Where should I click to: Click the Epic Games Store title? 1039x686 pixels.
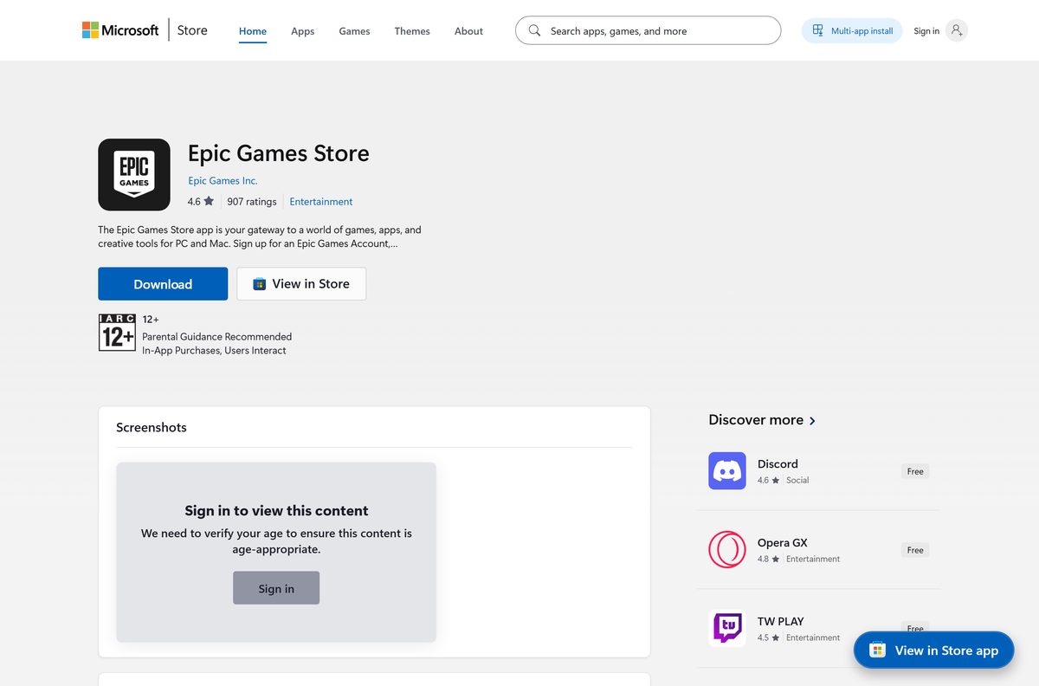[x=279, y=153]
